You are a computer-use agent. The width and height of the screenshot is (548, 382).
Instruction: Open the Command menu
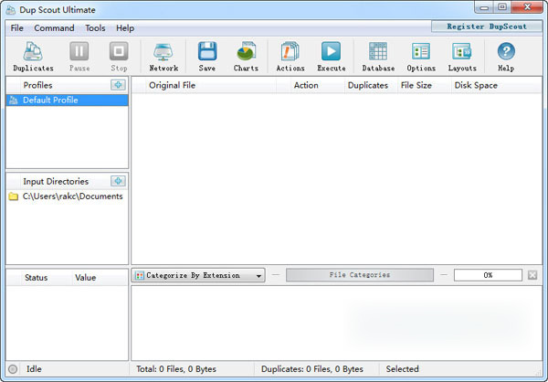(x=54, y=28)
